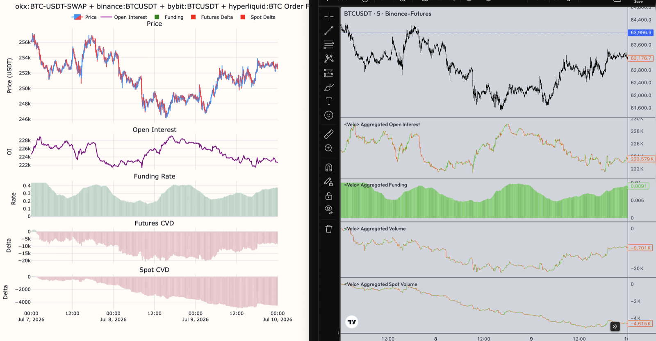Click the Price (USDT) y-axis label
Viewport: 656px width, 341px height.
pos(9,76)
